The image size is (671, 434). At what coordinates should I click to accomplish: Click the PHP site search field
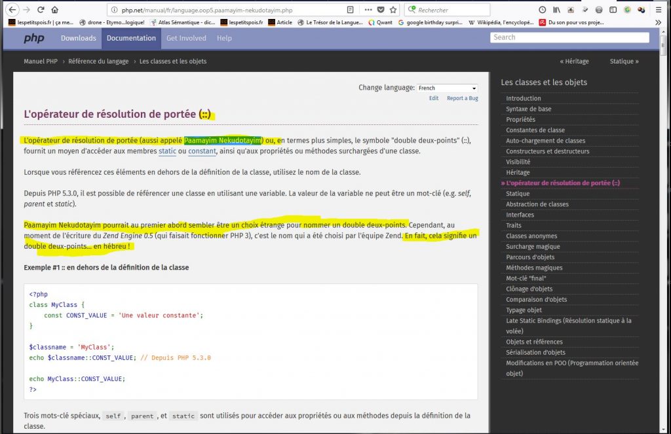569,37
